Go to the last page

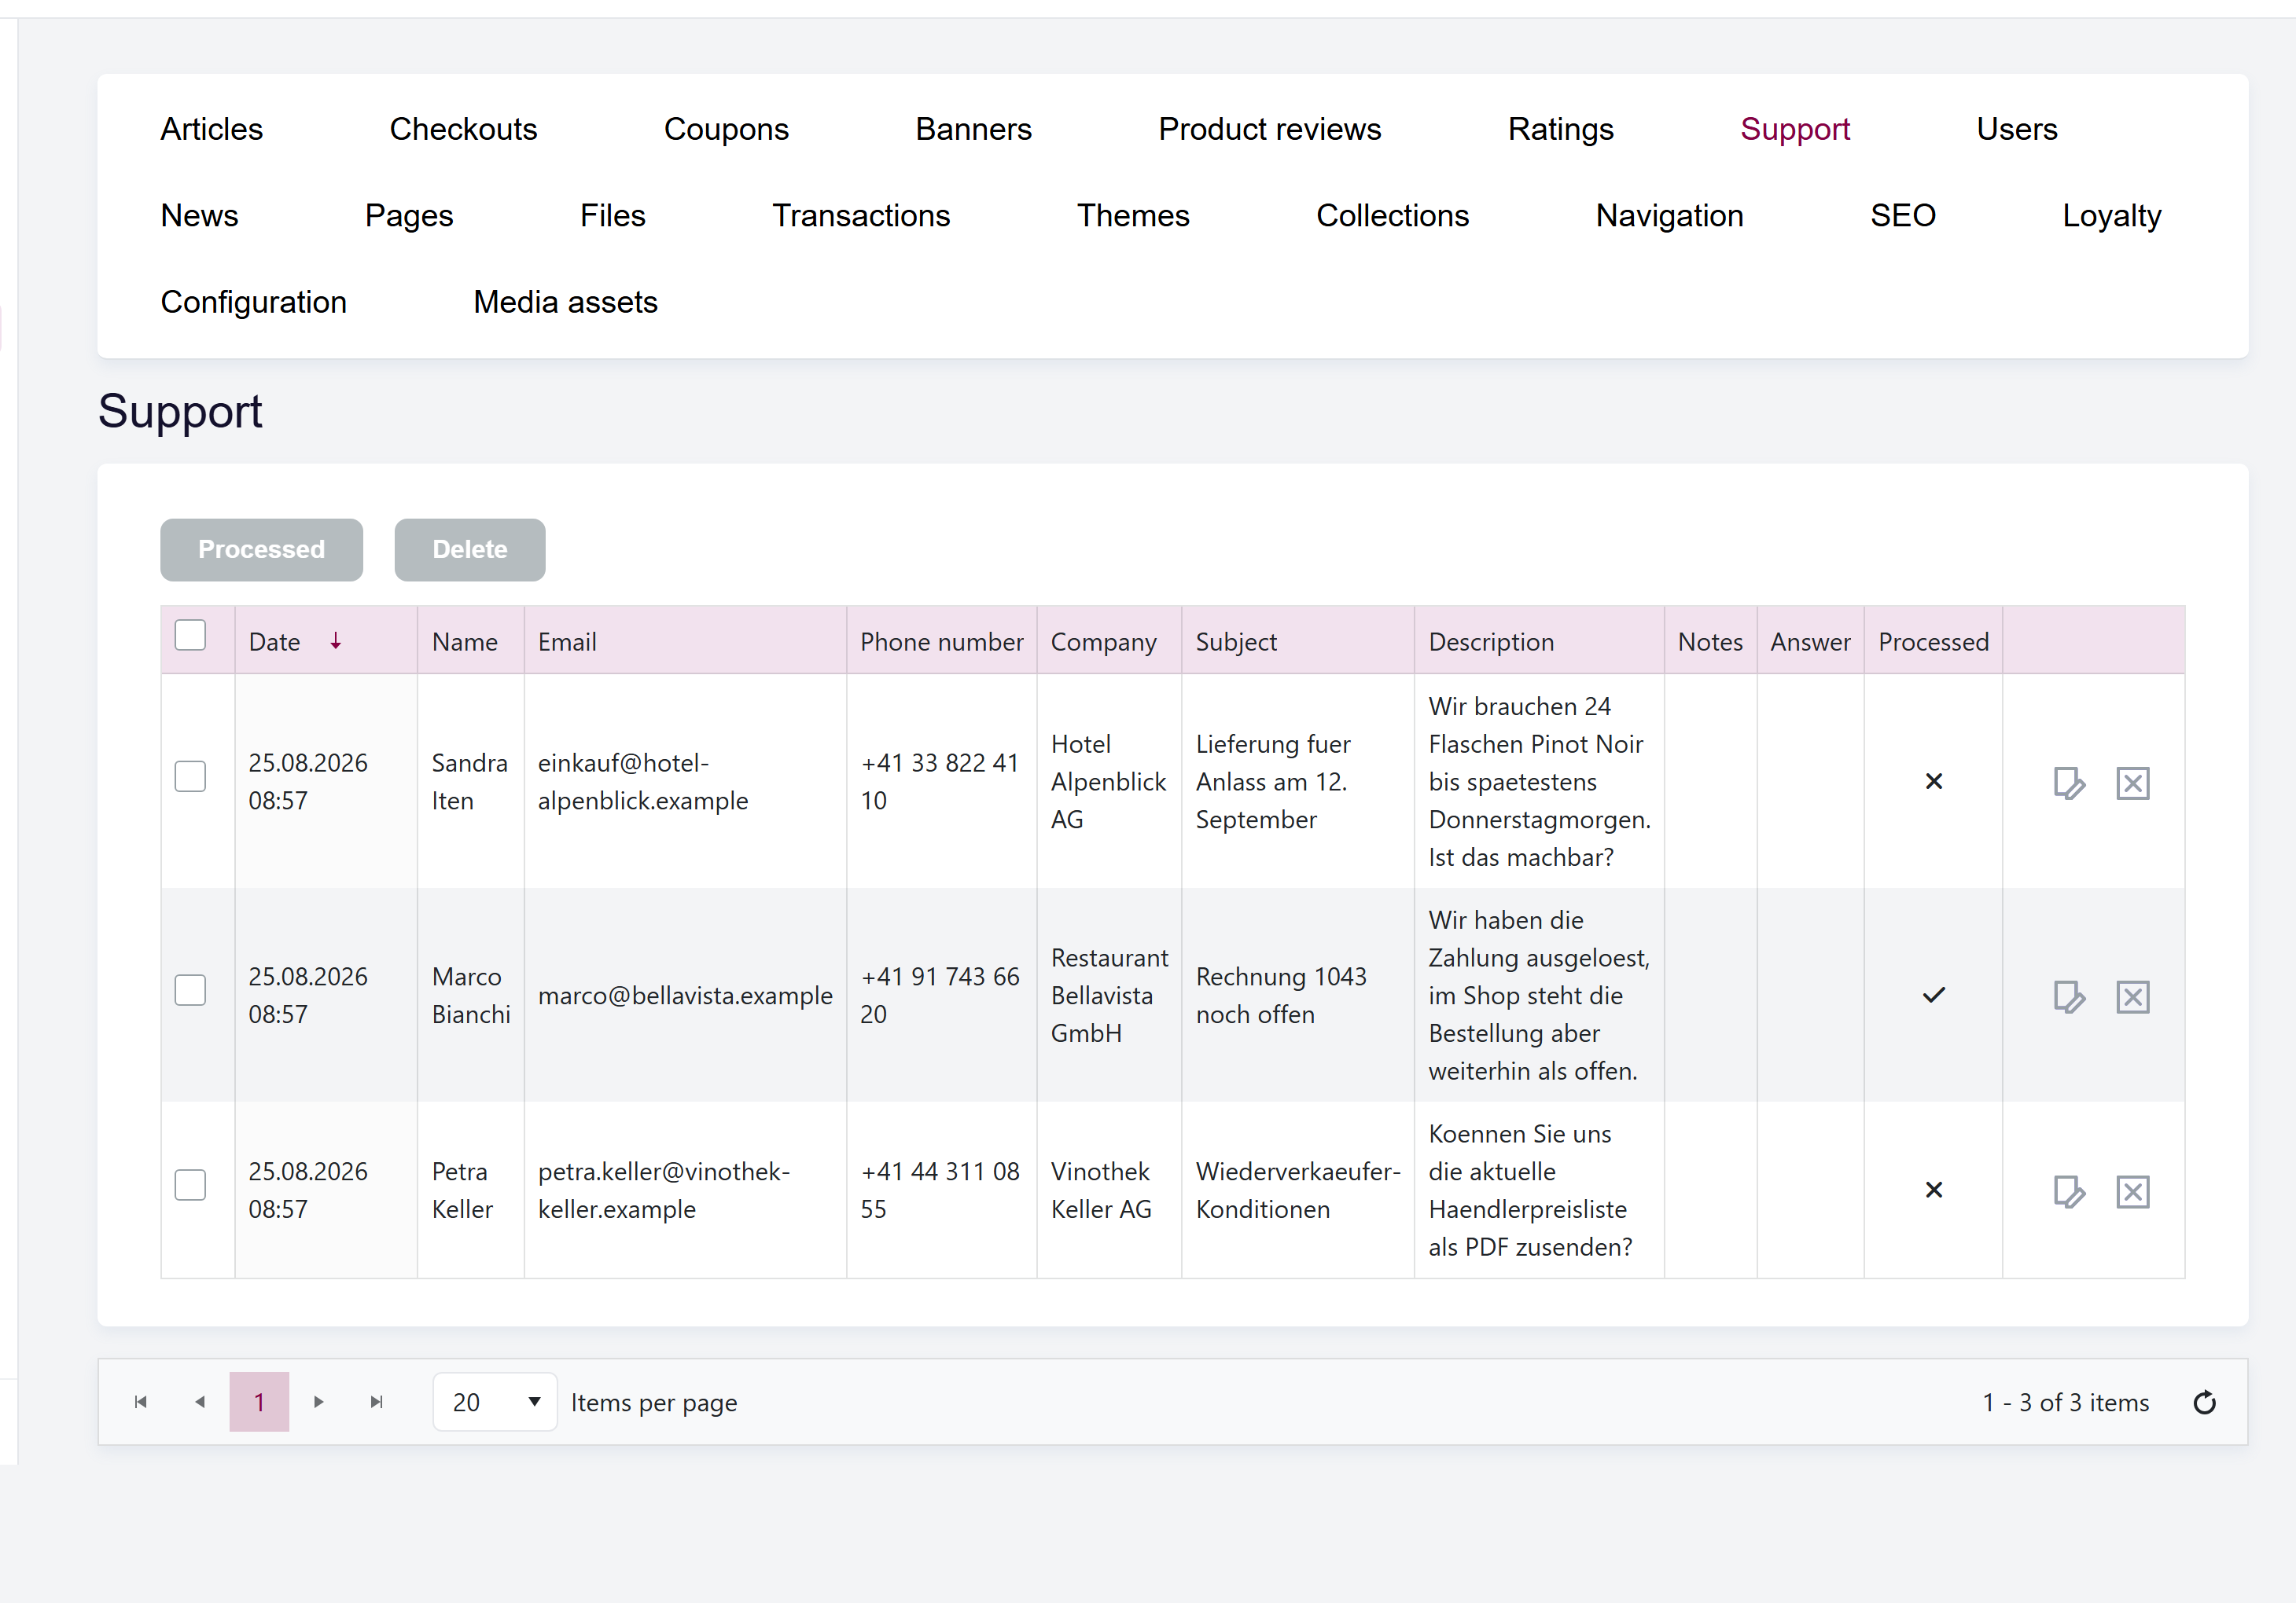pos(376,1402)
